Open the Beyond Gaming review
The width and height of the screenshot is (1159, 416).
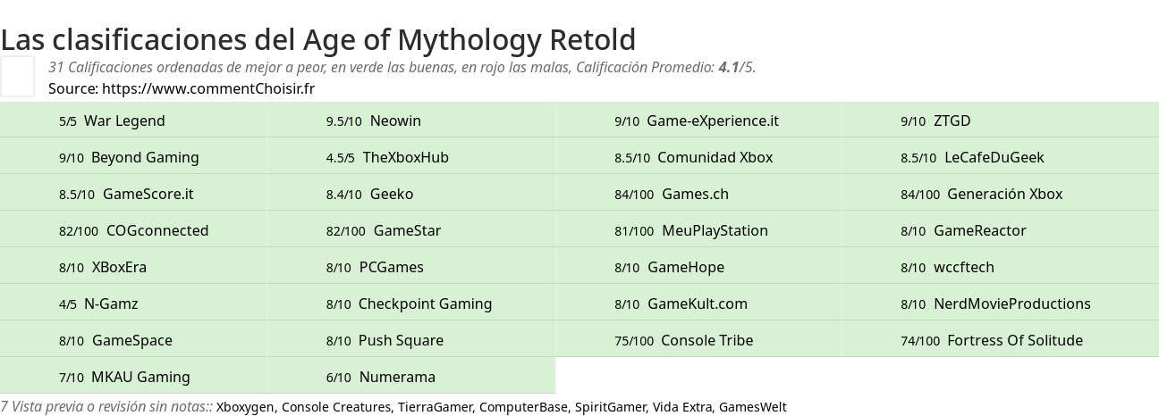click(x=145, y=158)
